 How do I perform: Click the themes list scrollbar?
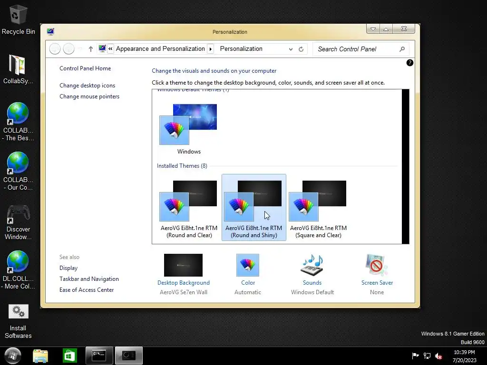tap(405, 166)
